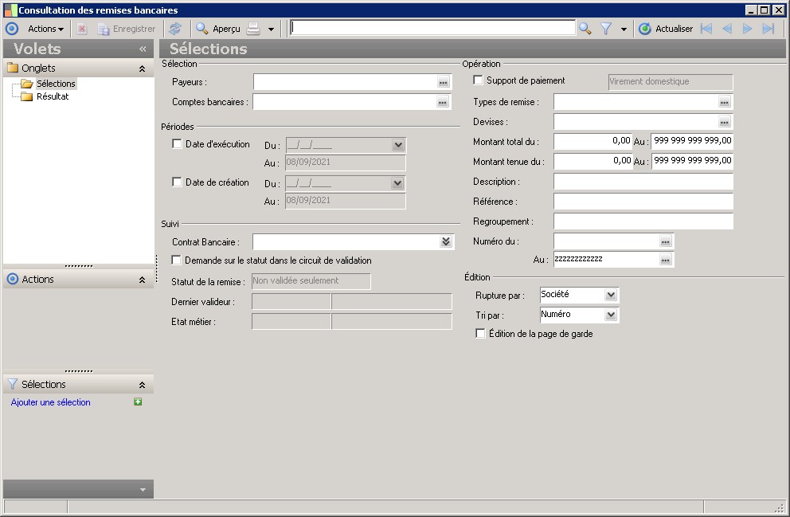Screen dimensions: 790x517
Task: Expand the Contrat Bancaire dropdown
Action: [x=446, y=242]
